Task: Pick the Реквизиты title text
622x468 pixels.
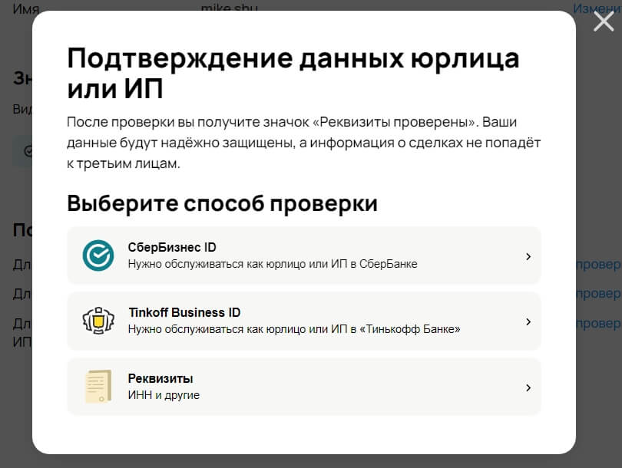Action: [x=160, y=378]
